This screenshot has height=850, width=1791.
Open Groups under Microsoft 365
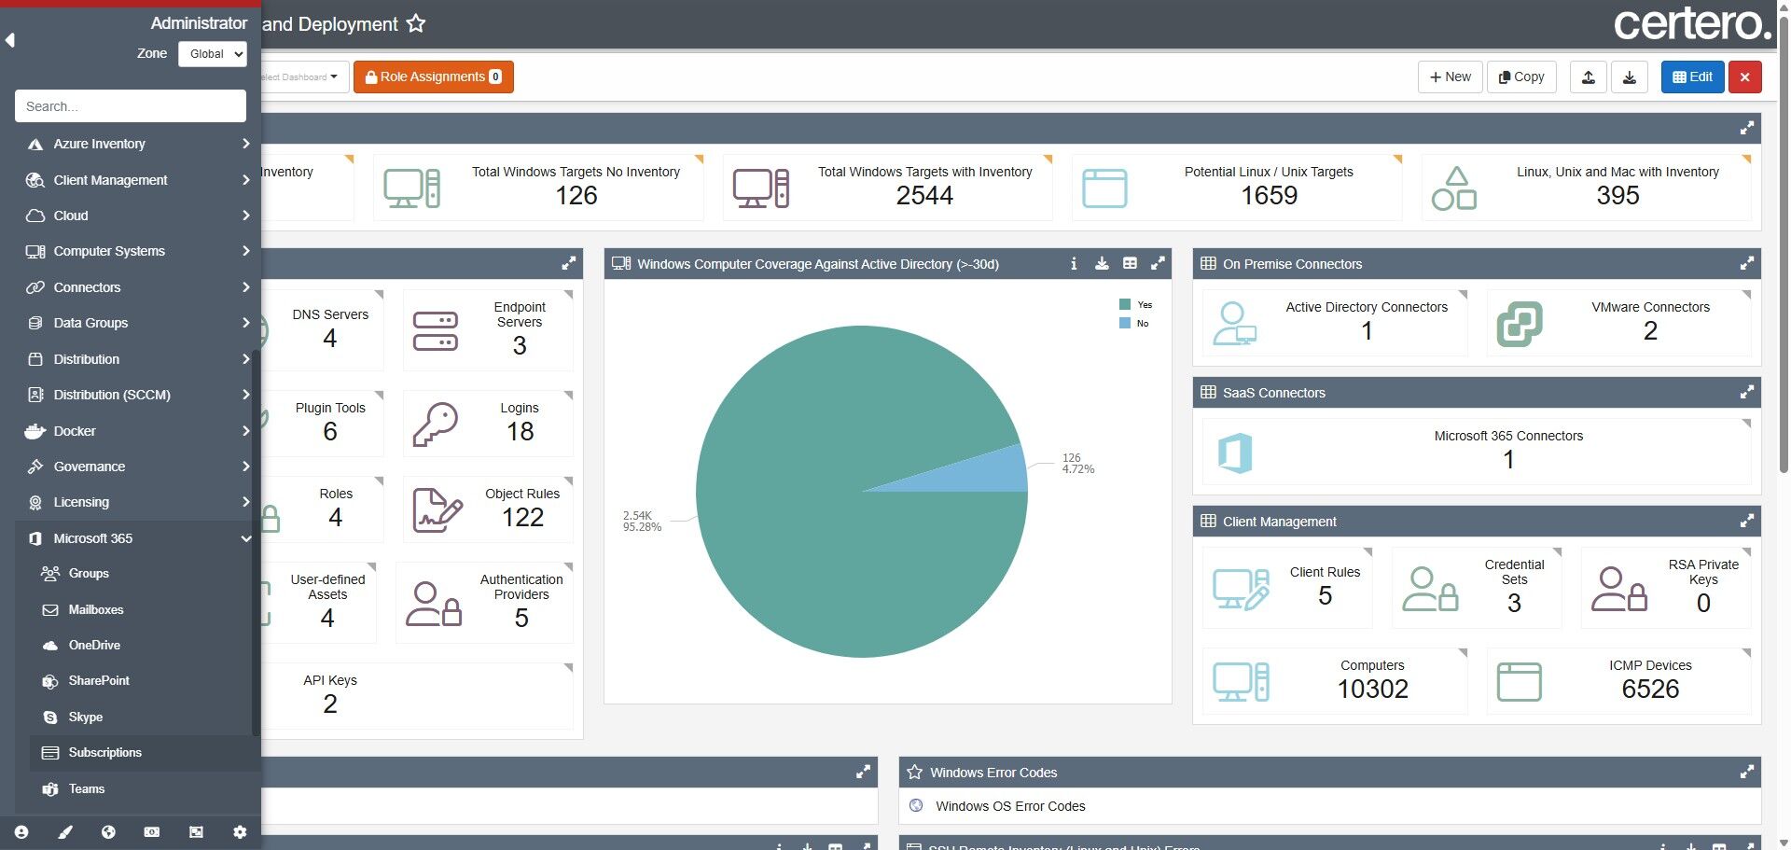click(145, 574)
